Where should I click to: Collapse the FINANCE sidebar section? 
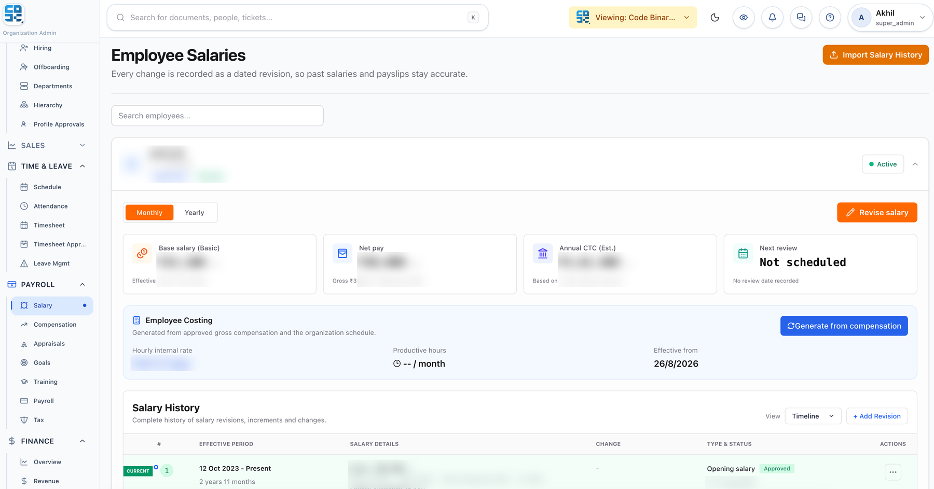pyautogui.click(x=47, y=441)
